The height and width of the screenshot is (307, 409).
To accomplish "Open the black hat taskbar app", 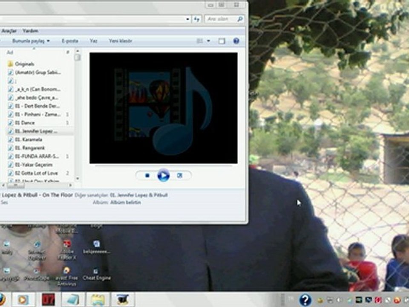I will [123, 300].
